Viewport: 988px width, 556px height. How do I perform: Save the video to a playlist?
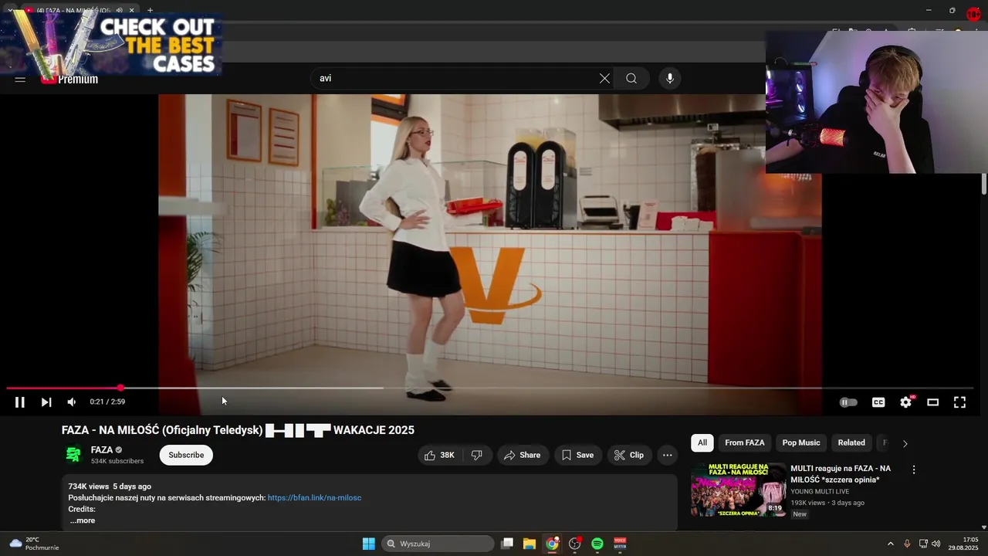(x=577, y=455)
